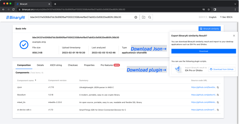Expand the tab search chevron
This screenshot has width=239, height=124.
point(235,4)
